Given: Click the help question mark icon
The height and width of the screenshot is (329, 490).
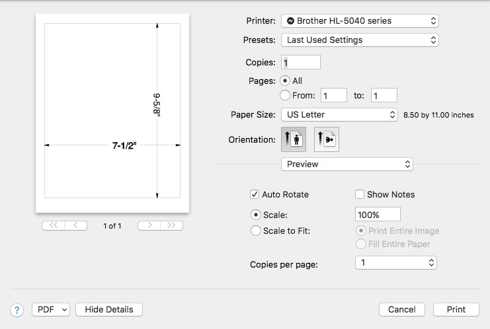Looking at the screenshot, I should click(17, 310).
